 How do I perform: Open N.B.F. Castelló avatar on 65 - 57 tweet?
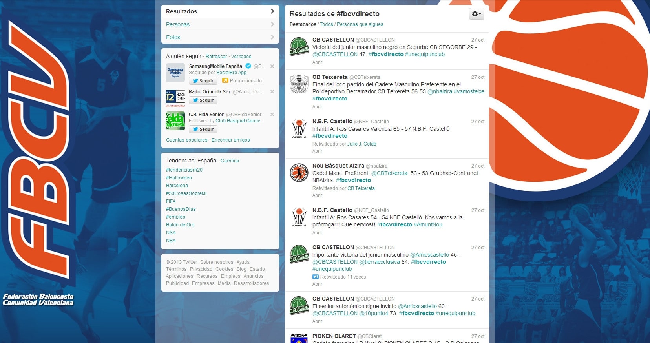click(299, 128)
